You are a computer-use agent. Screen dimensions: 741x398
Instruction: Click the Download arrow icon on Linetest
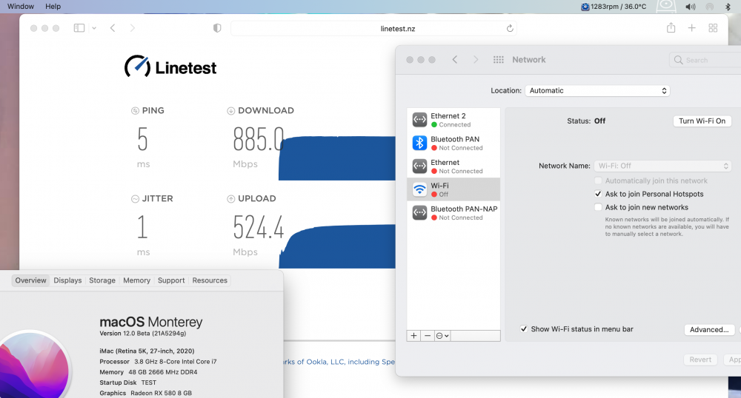tap(230, 111)
